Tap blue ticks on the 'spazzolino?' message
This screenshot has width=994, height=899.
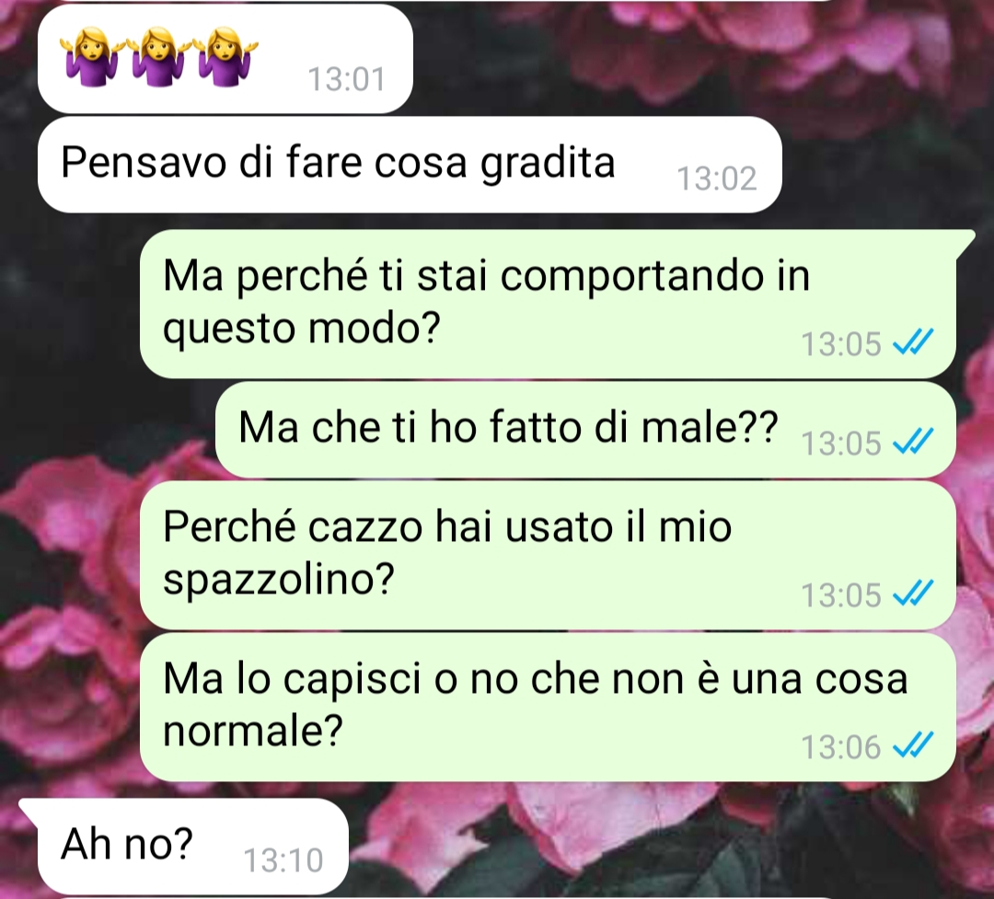[x=913, y=594]
